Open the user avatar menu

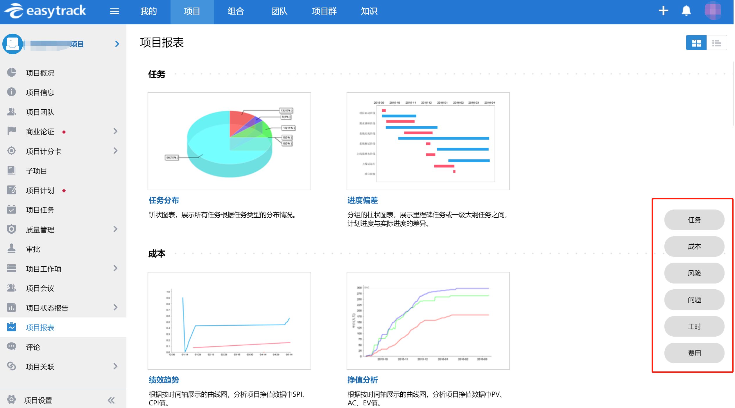point(713,11)
